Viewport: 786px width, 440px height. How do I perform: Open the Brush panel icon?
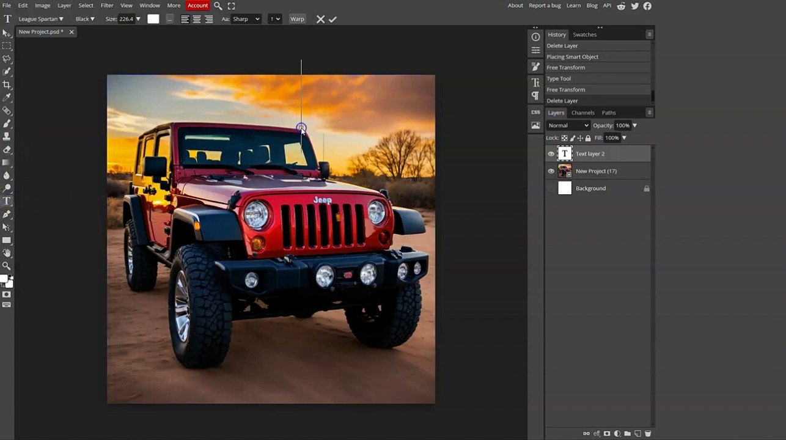(535, 67)
